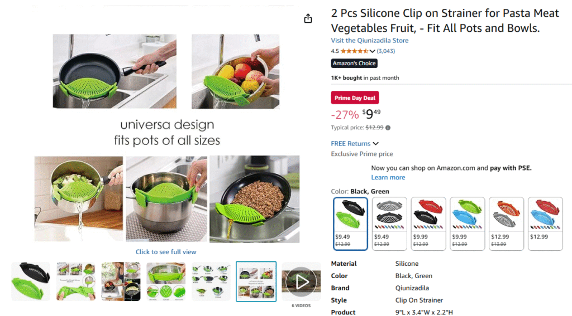Select the strainer size chart thumbnail
This screenshot has width=572, height=316.
[x=211, y=281]
